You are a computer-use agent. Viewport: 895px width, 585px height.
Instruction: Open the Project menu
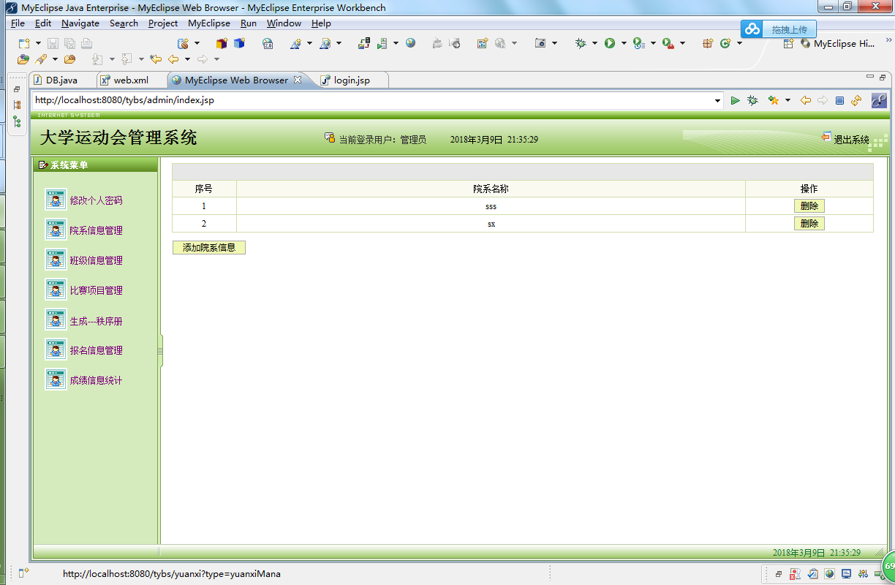pos(163,23)
